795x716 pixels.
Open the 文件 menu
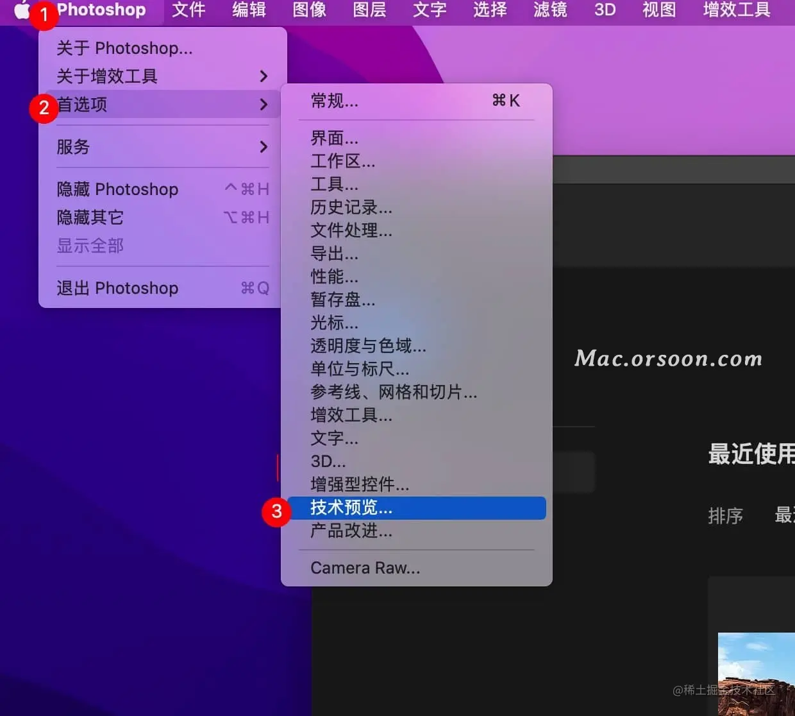(188, 10)
